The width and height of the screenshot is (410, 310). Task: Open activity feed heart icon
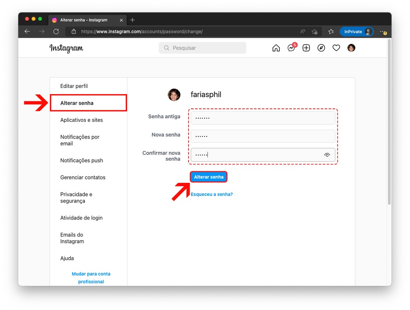[x=336, y=48]
